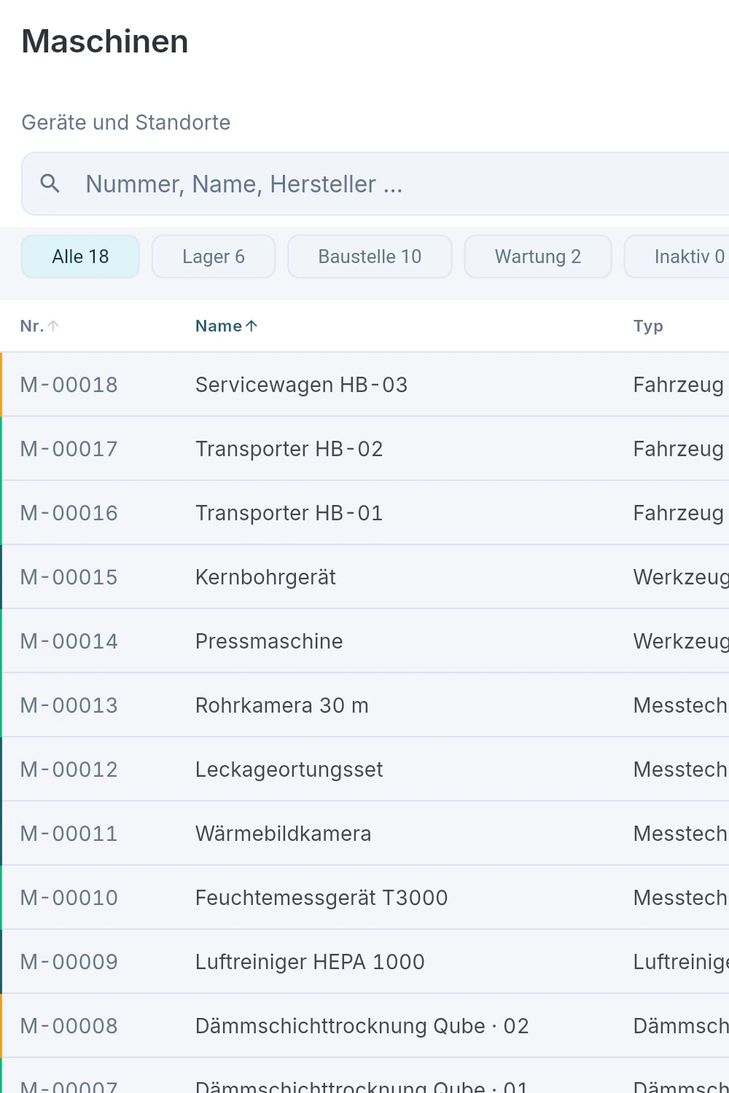Click Fahrzeug type in Transporter HB-02 row
This screenshot has width=729, height=1093.
(x=679, y=449)
